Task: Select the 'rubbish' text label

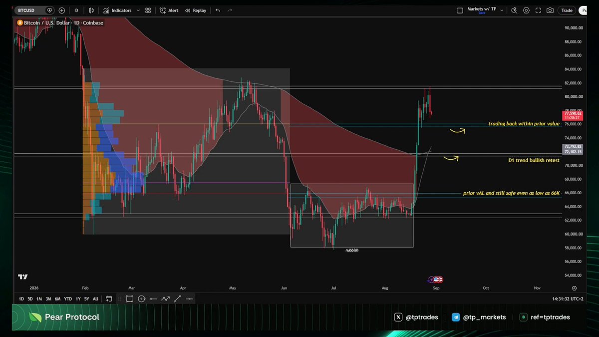Action: click(x=352, y=250)
